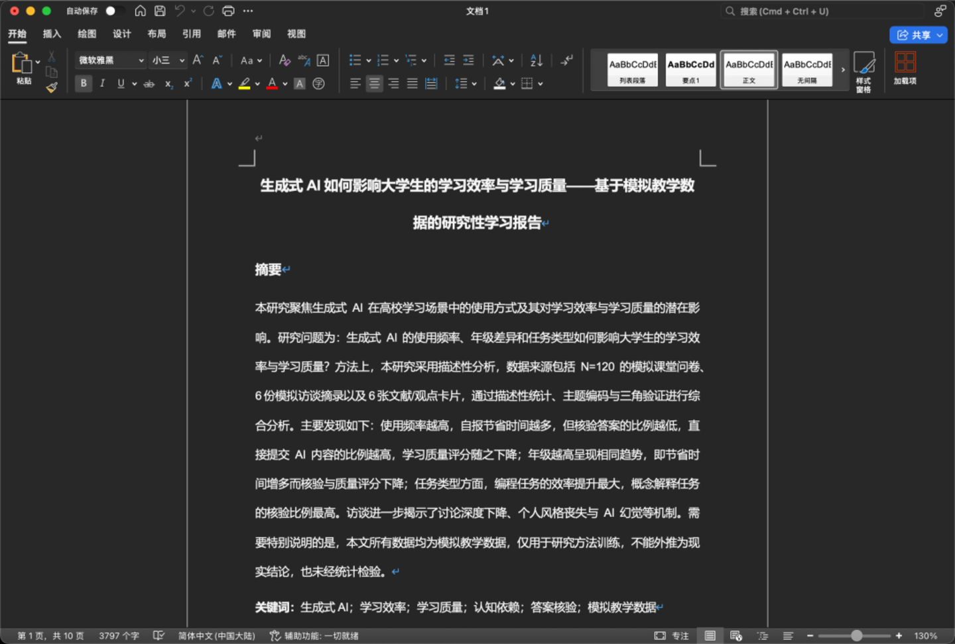Click the Decrease Indent icon
Viewport: 955px width, 644px height.
[449, 60]
